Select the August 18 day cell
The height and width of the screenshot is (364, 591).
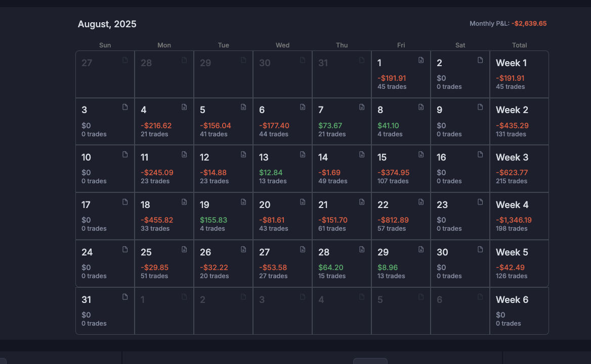tap(164, 216)
